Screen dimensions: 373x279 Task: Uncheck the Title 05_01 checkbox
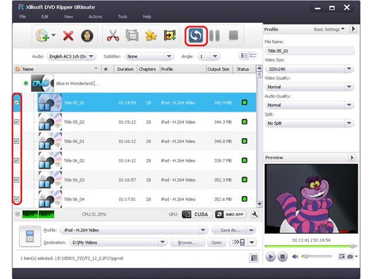[17, 103]
